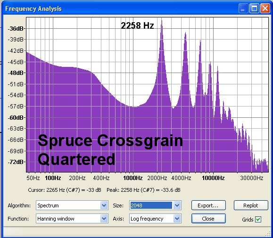Screen dimensions: 273x238
Task: Click the second spectrum peak near 4000Hz
Action: (185, 35)
